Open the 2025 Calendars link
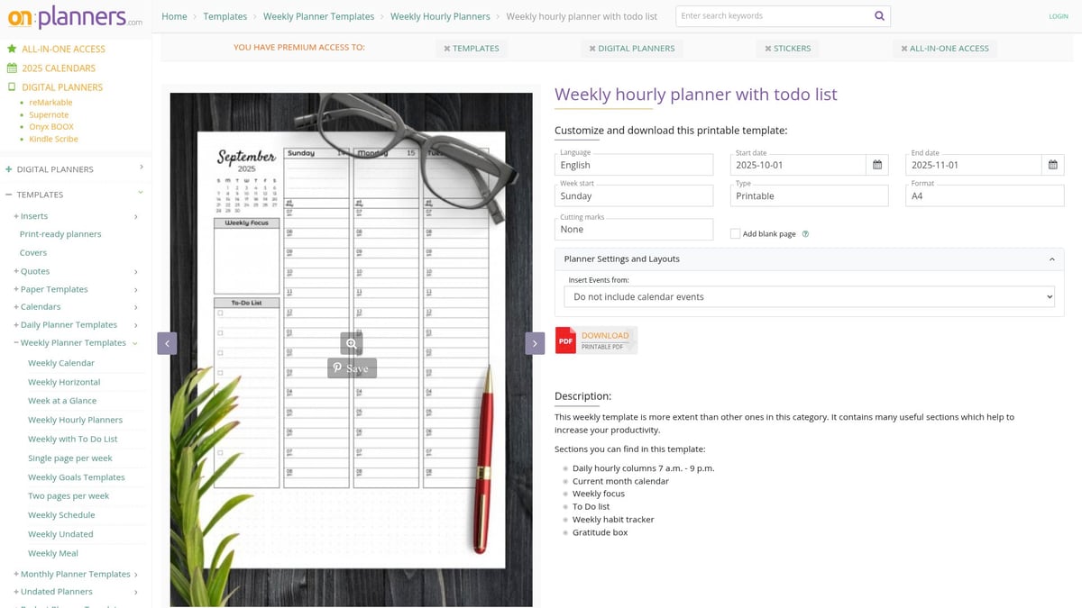 pos(59,68)
